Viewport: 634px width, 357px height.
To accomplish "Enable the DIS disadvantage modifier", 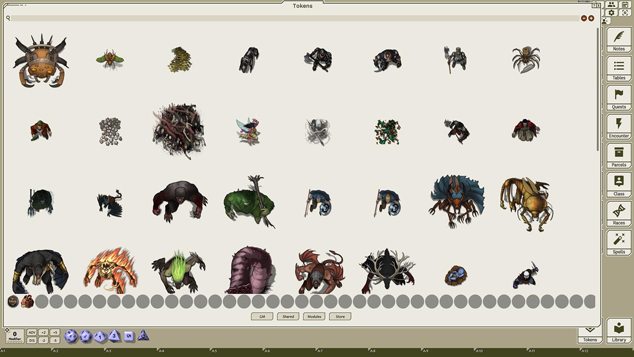I will [33, 340].
